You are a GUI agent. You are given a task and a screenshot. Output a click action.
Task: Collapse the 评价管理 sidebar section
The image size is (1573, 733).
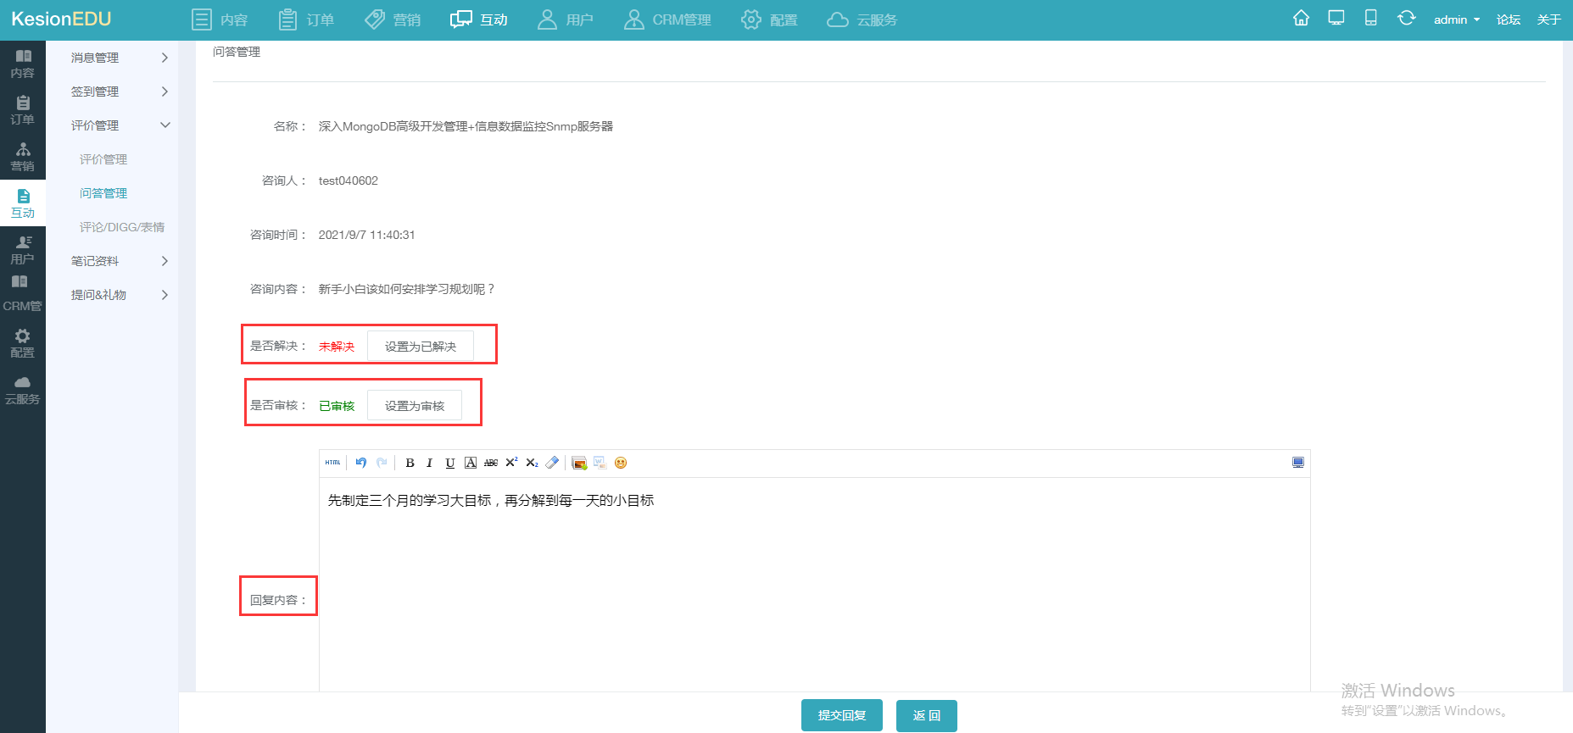[119, 125]
